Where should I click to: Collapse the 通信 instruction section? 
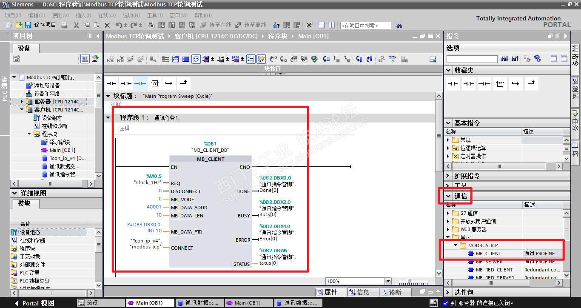(x=448, y=196)
